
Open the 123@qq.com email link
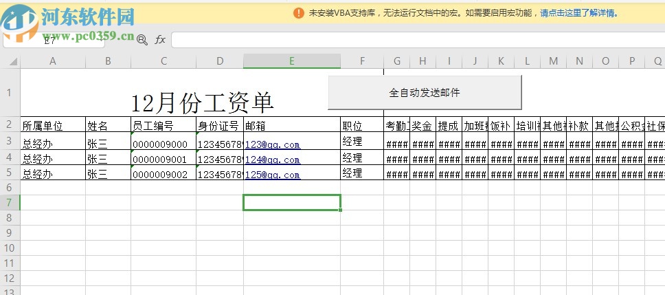tap(272, 144)
